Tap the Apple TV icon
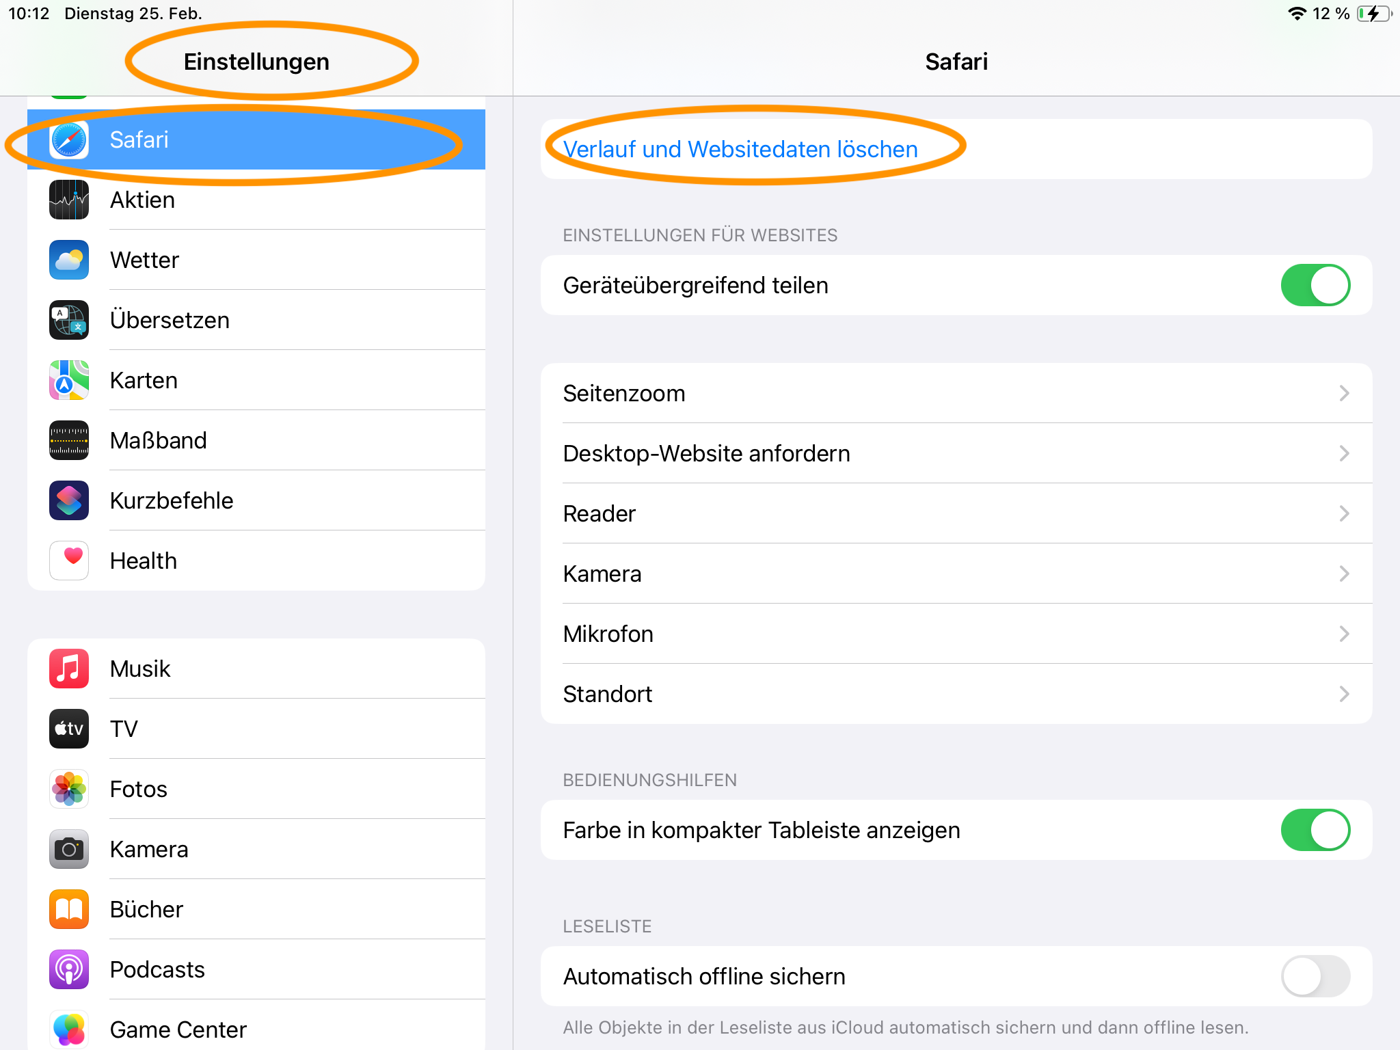 [69, 729]
